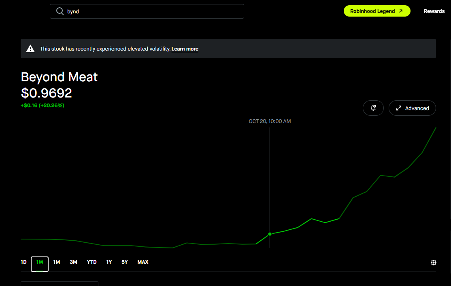Image resolution: width=451 pixels, height=286 pixels.
Task: Show the YTD chart range
Action: coord(92,262)
